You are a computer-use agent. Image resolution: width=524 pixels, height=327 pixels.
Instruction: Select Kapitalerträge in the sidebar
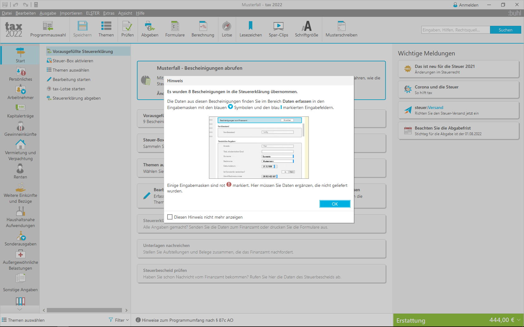click(21, 111)
